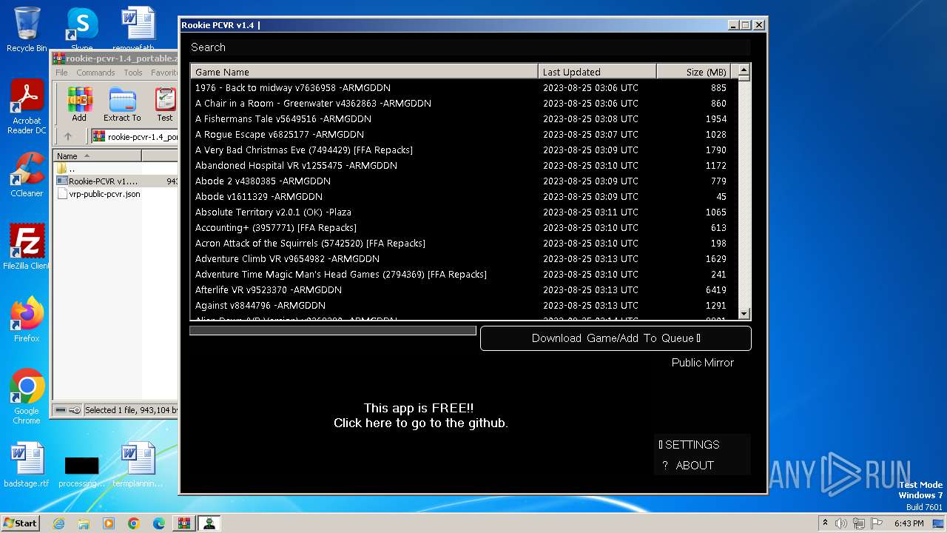The width and height of the screenshot is (947, 533).
Task: Click game list scrollbar down arrow
Action: (x=744, y=313)
